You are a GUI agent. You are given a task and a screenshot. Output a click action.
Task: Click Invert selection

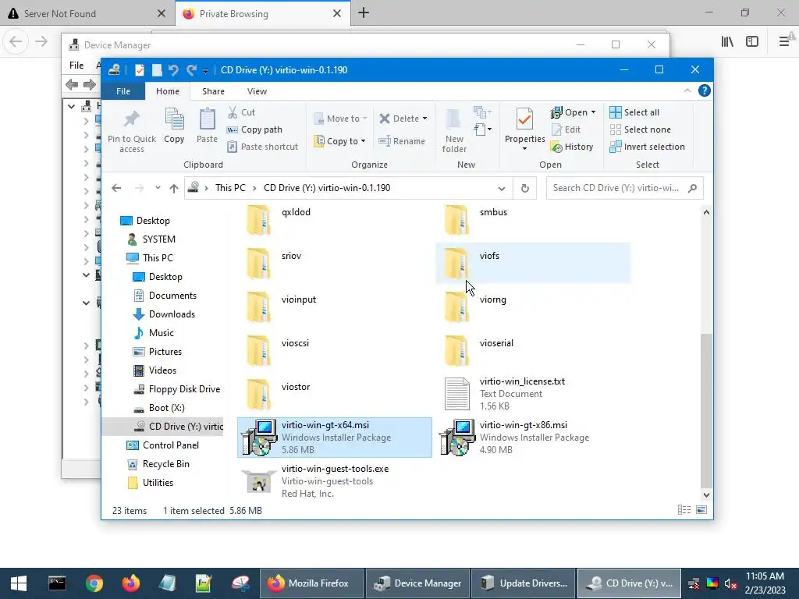pos(647,147)
